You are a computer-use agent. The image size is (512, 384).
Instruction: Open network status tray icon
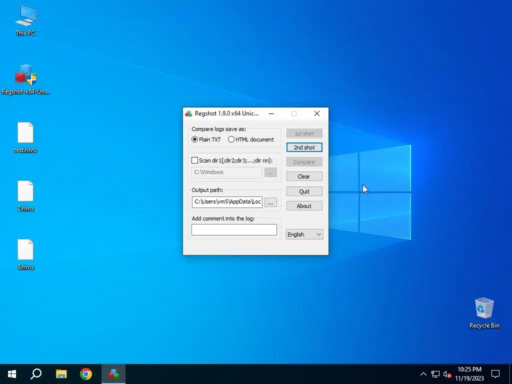(435, 374)
